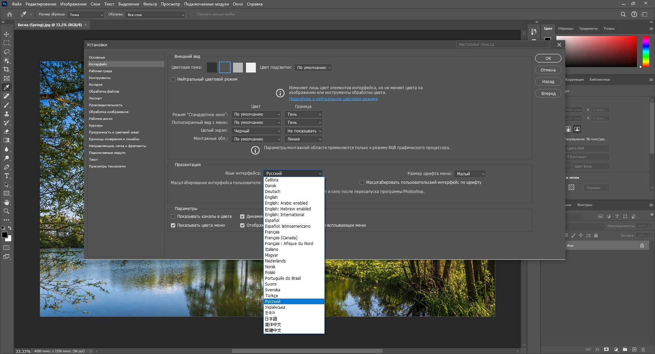Open the 'Фильтр' menu
This screenshot has height=354, width=655.
click(150, 4)
